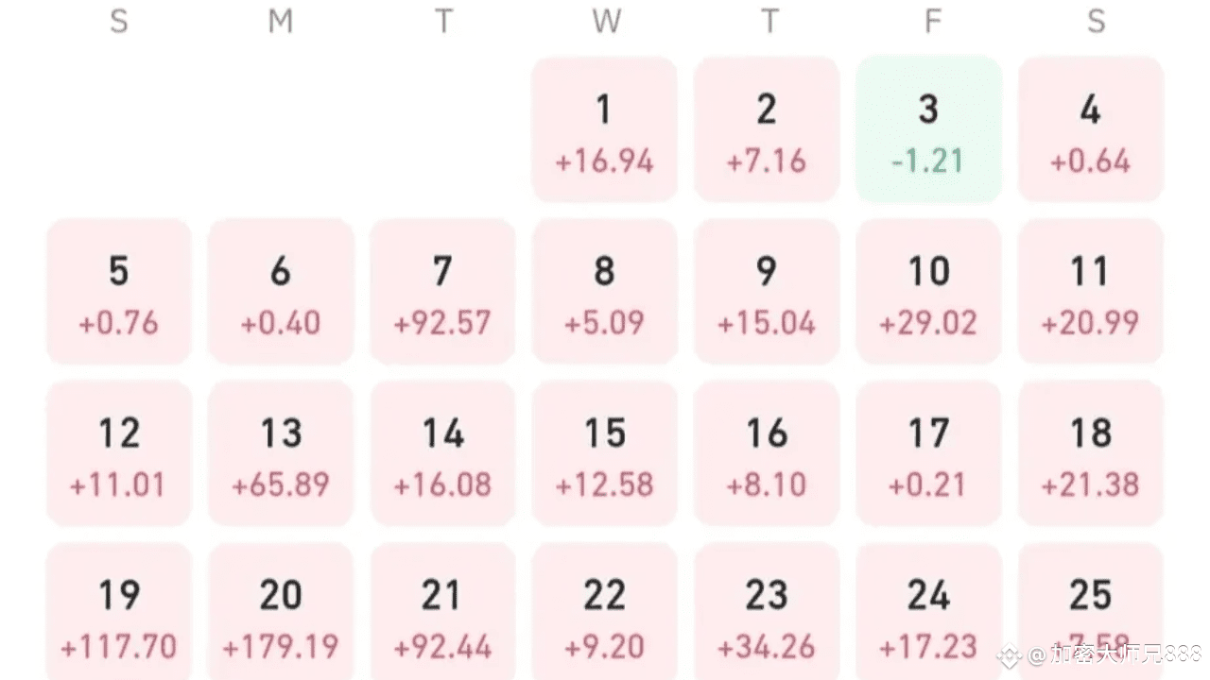The image size is (1210, 680).
Task: Select day 1 showing +16.94
Action: tap(605, 129)
